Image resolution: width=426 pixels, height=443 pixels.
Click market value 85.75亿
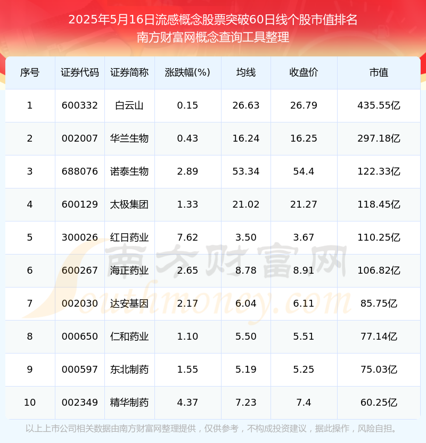pos(379,303)
